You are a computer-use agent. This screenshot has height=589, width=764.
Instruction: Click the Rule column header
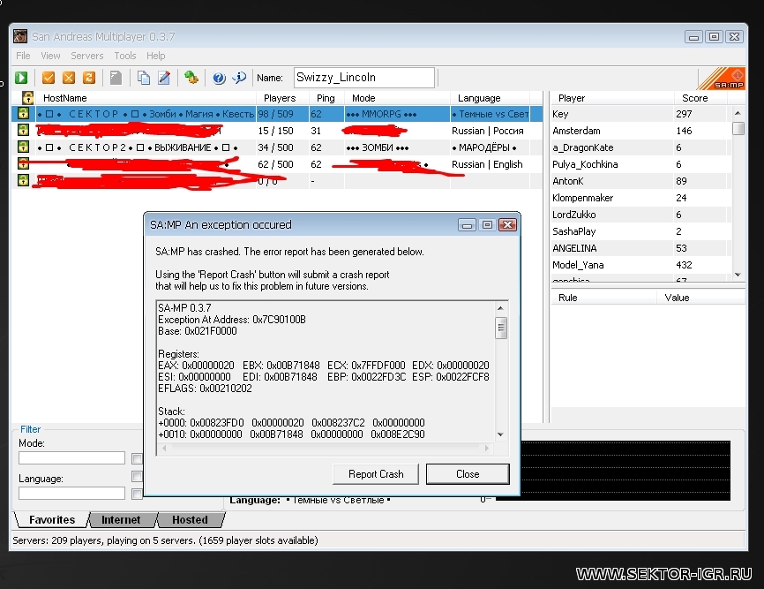603,298
